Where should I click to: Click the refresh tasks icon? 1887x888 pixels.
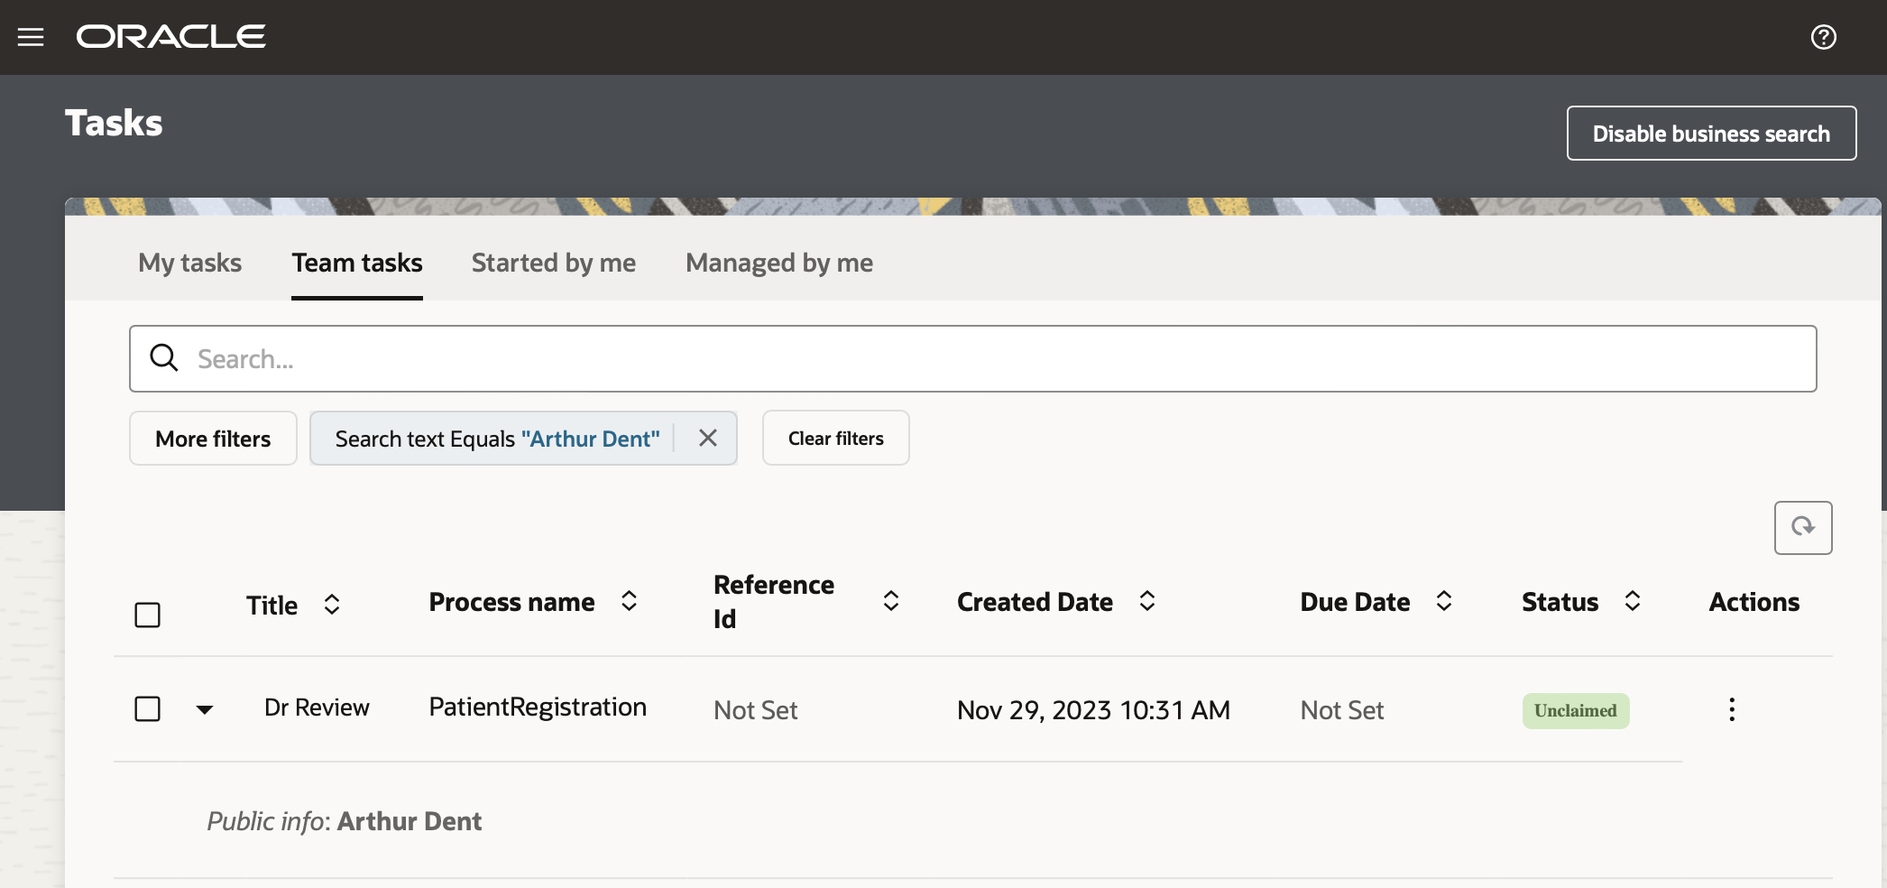(1802, 527)
